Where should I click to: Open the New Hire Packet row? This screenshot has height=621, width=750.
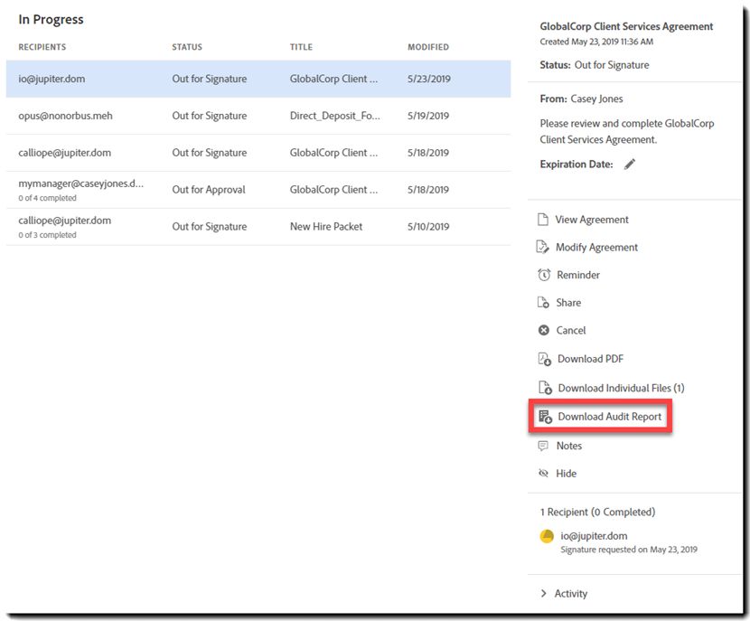pyautogui.click(x=258, y=227)
